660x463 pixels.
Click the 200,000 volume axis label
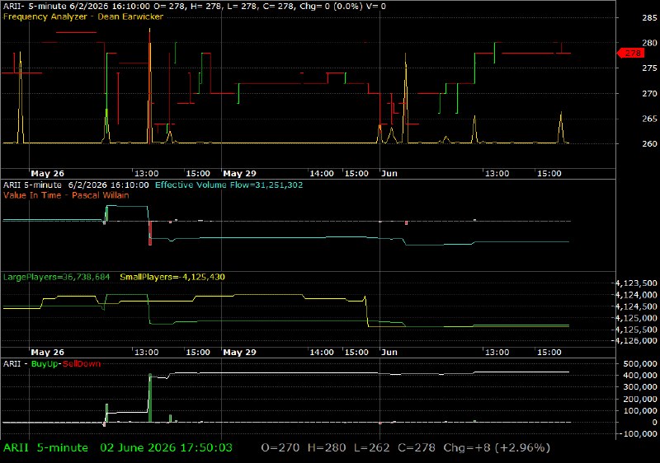pyautogui.click(x=640, y=399)
